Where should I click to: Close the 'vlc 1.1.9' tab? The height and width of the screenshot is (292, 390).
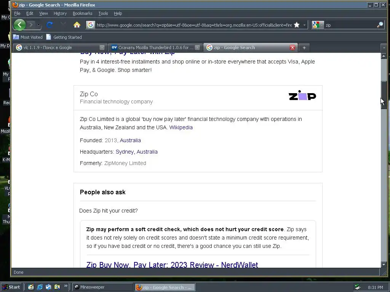point(102,48)
